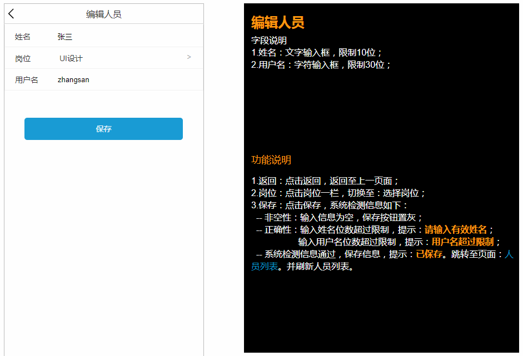Go back using the left arrow icon
The width and height of the screenshot is (523, 356).
click(x=11, y=14)
